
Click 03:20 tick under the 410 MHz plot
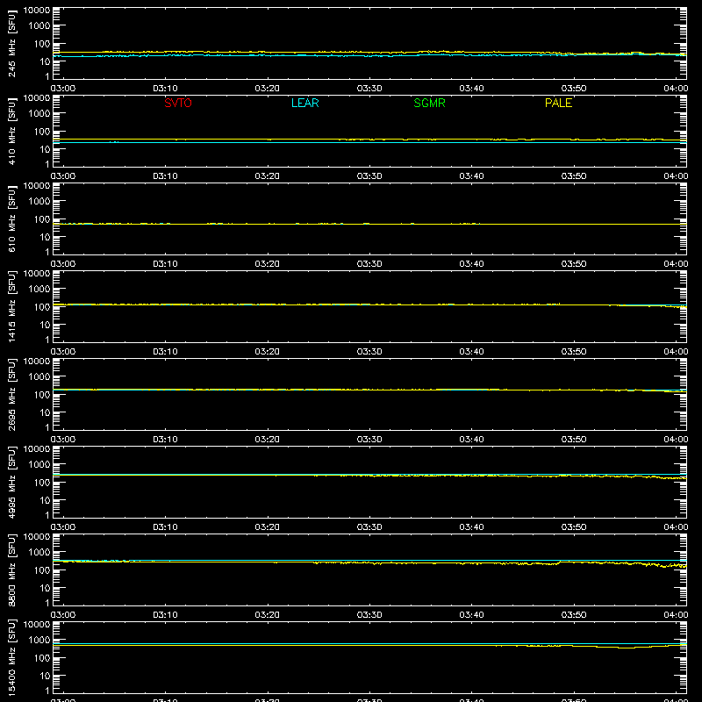tap(268, 176)
